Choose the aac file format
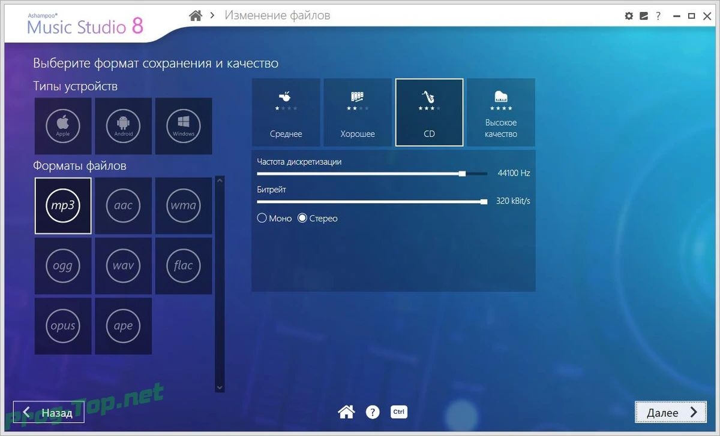The image size is (720, 436). point(123,205)
